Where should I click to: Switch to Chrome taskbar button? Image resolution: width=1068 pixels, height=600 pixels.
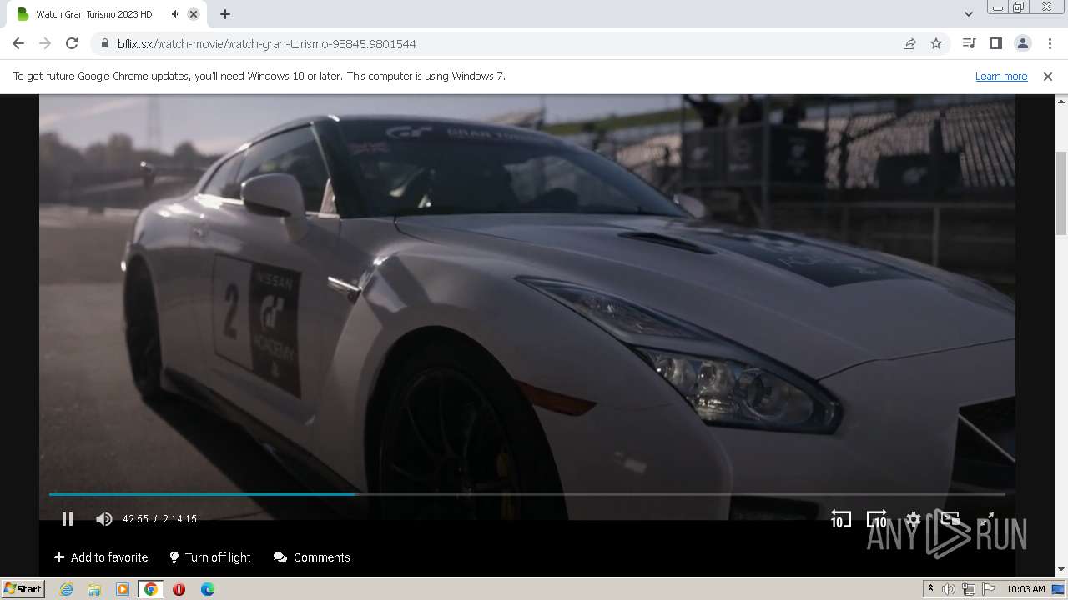150,589
